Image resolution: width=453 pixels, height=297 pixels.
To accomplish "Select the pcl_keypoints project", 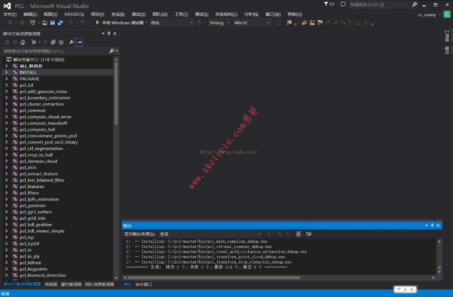I will [x=33, y=269].
